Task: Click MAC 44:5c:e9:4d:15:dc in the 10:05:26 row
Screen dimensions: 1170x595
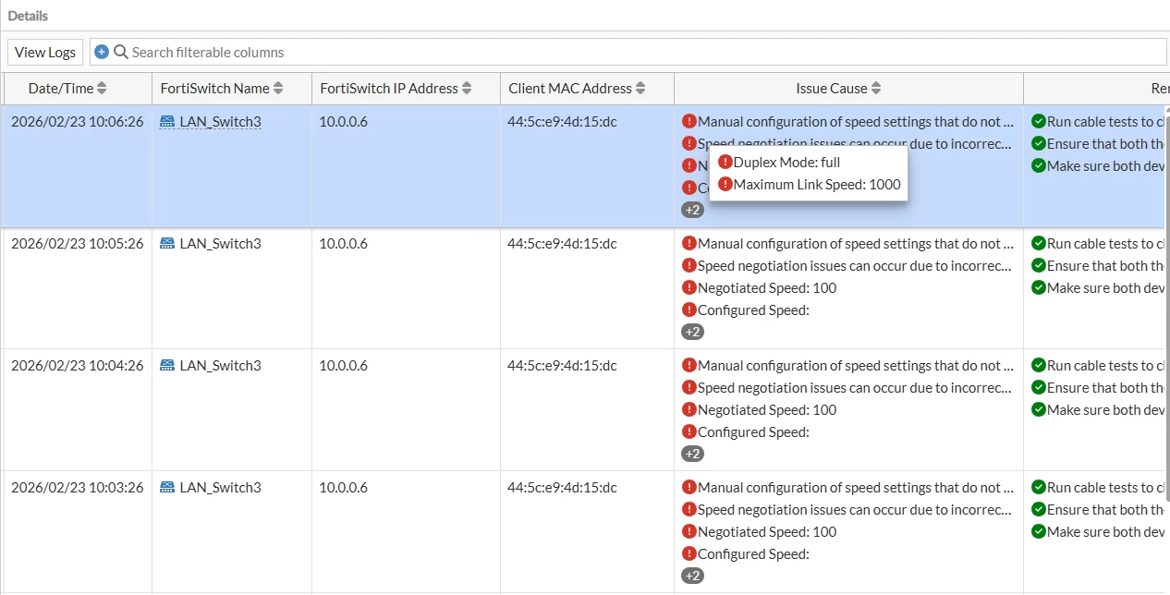Action: coord(562,243)
